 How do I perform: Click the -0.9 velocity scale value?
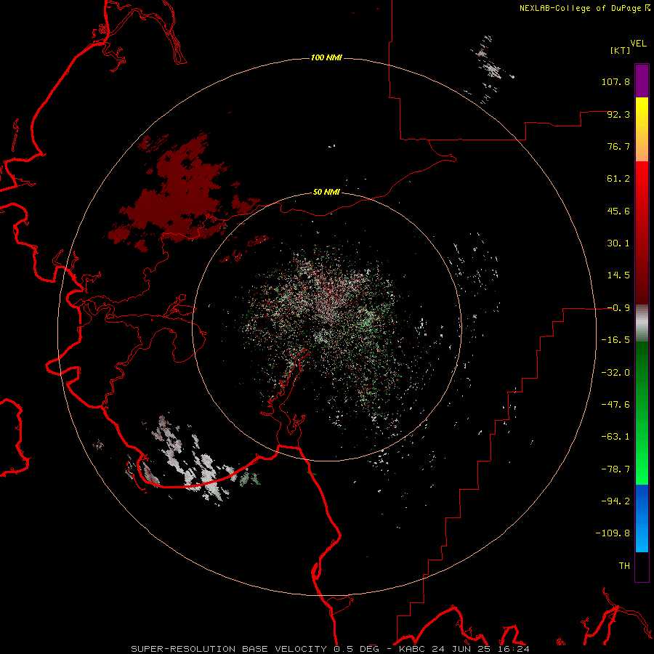pos(618,308)
